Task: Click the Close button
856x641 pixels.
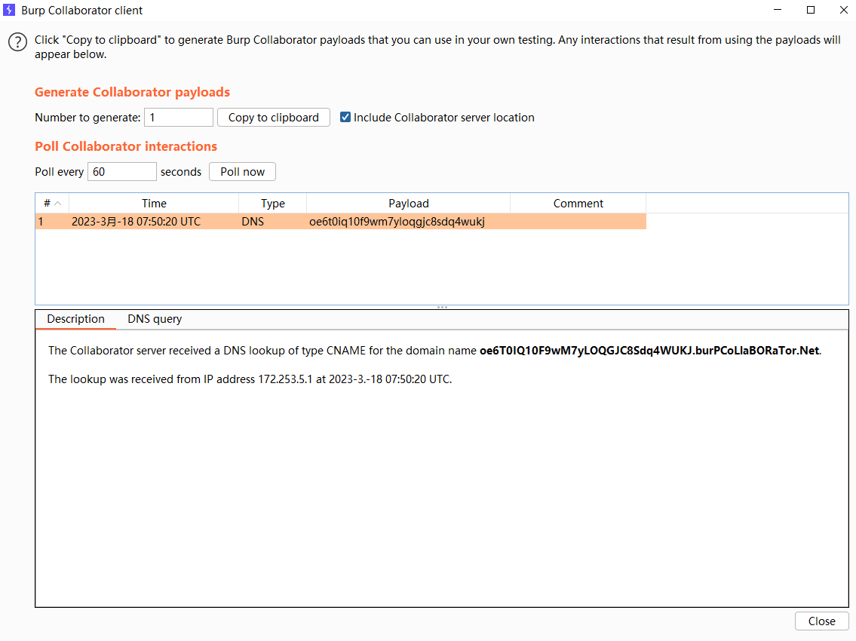Action: tap(821, 621)
